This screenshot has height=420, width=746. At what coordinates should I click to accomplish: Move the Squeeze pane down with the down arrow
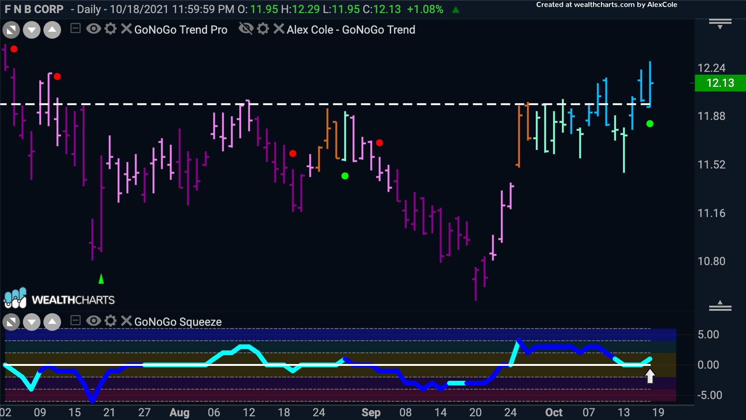(32, 322)
